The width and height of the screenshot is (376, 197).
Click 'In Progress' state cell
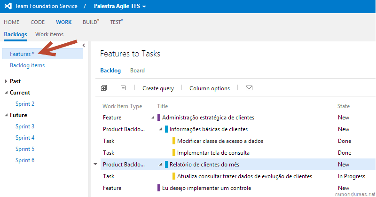click(x=352, y=176)
